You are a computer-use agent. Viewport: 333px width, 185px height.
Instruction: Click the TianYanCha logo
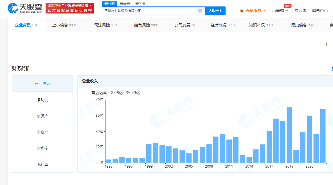25,8
